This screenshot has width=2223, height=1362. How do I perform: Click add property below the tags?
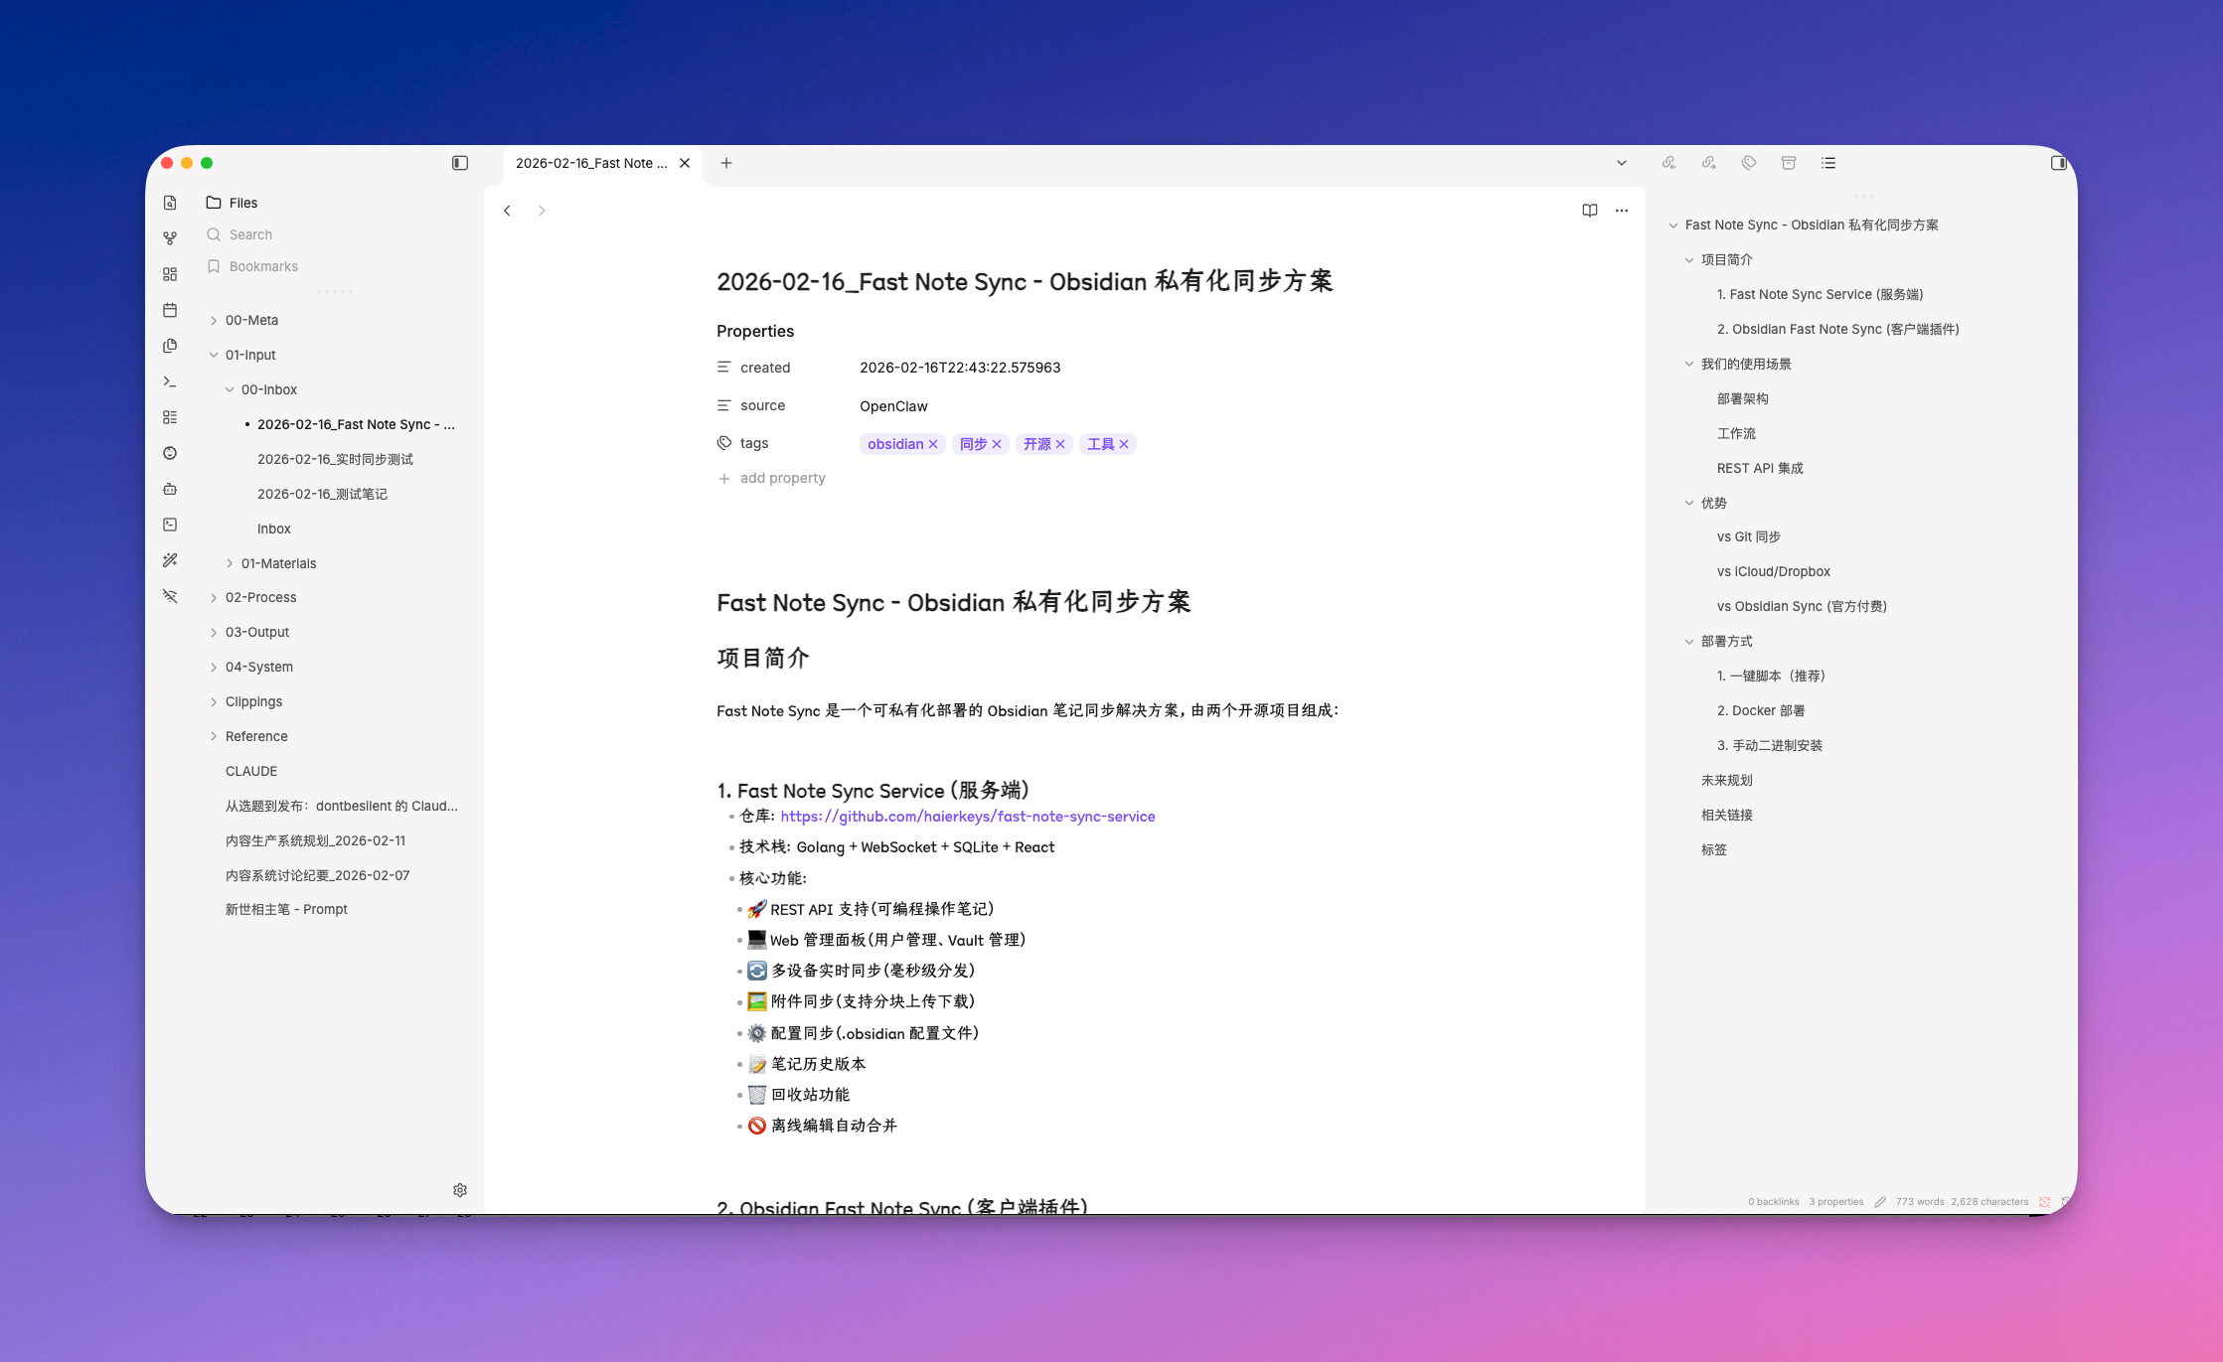coord(781,478)
